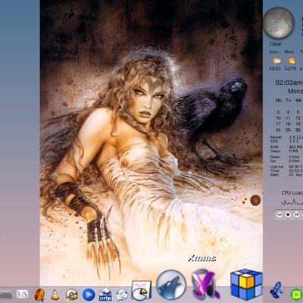Image resolution: width=303 pixels, height=303 pixels.
Task: Click the 59/32 temperature reading
Action: (275, 69)
